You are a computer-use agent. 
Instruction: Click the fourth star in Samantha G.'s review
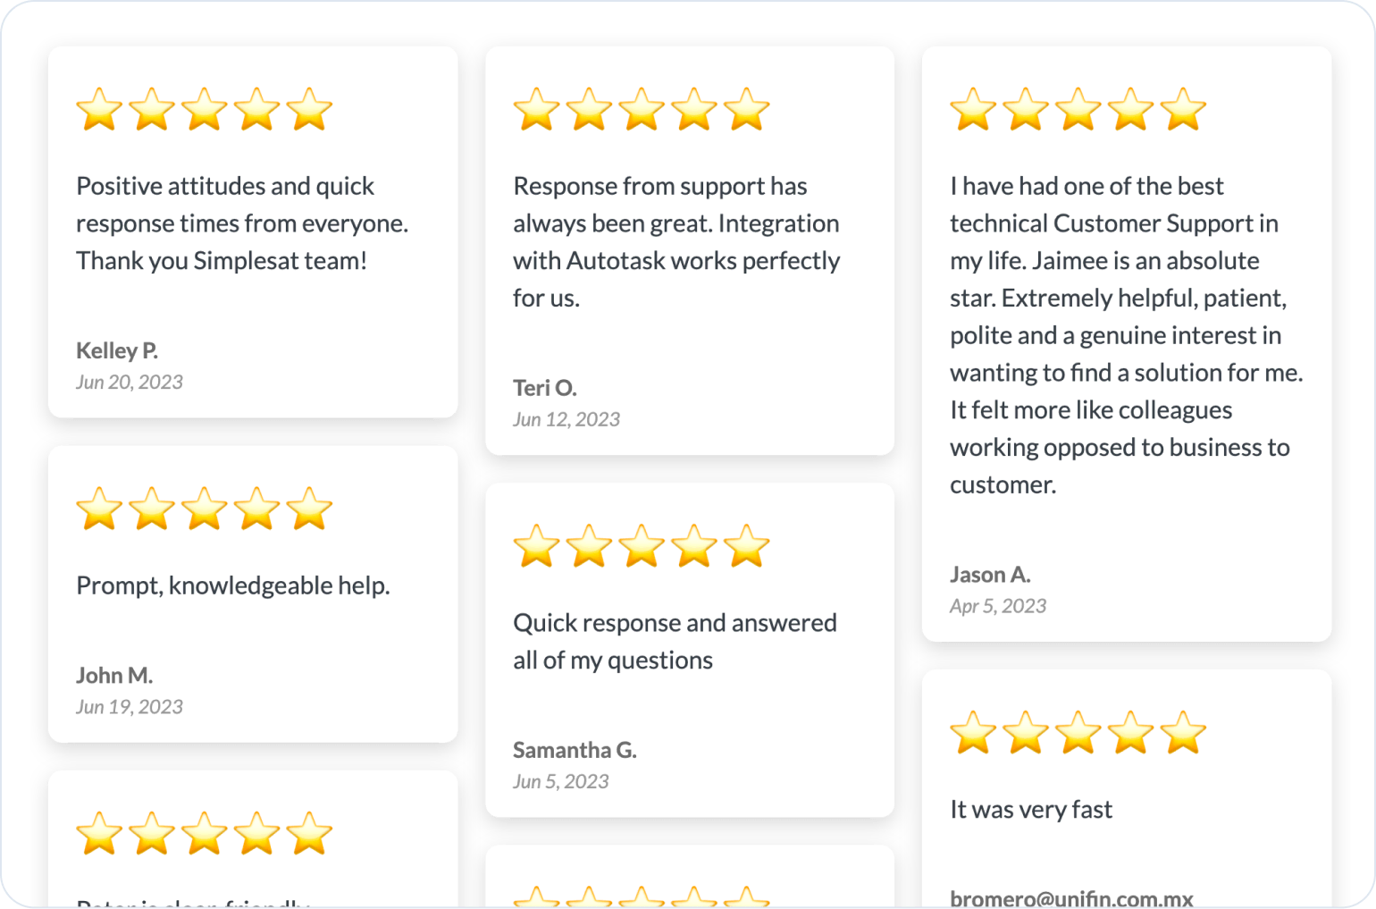694,546
